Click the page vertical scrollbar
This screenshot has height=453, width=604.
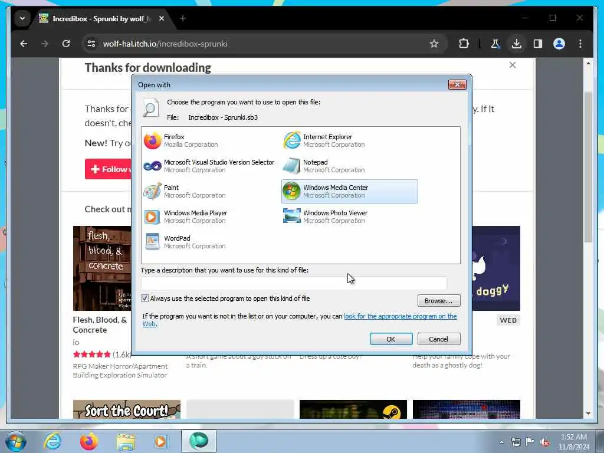coord(588,167)
